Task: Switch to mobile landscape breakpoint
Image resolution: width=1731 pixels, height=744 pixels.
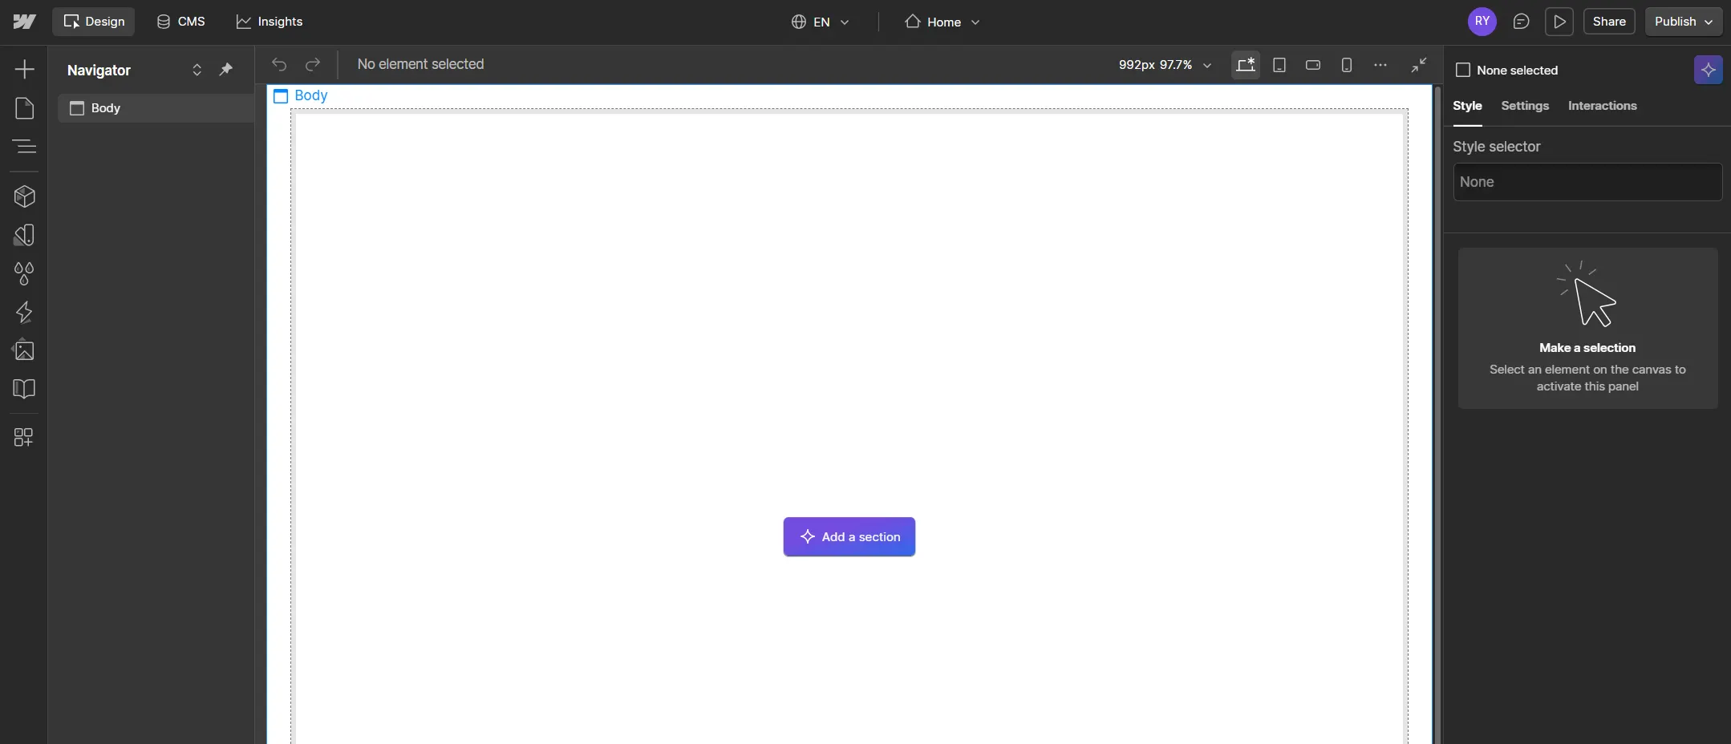Action: 1313,65
